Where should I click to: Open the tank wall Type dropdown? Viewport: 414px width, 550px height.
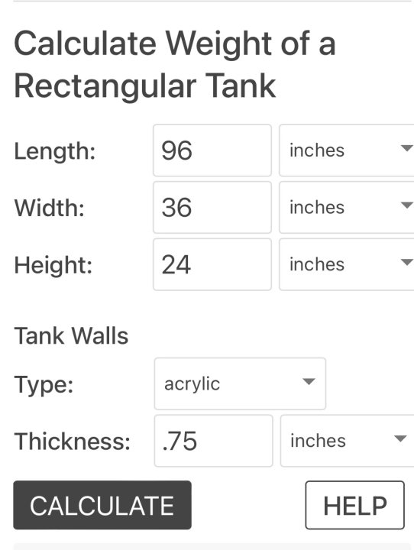click(240, 383)
